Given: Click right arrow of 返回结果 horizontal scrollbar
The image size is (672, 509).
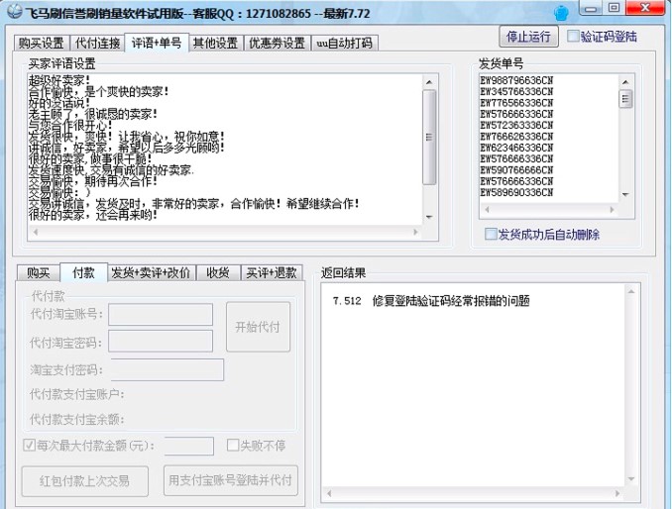Looking at the screenshot, I should coord(617,493).
